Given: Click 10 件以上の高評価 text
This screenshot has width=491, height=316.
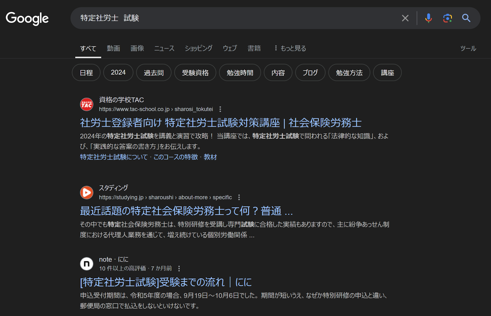Looking at the screenshot, I should tap(122, 268).
